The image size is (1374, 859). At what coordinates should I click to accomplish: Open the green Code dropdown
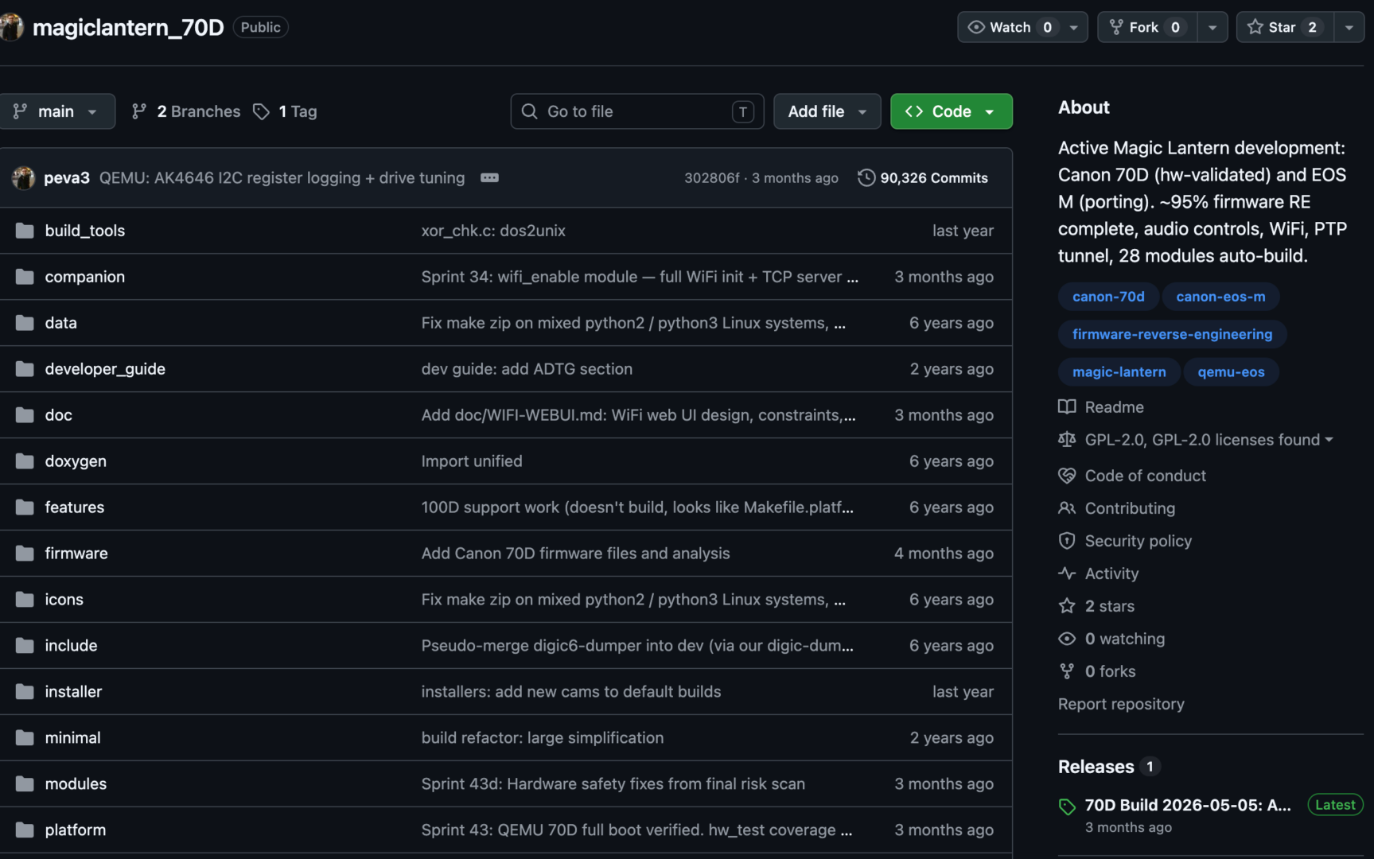(951, 111)
